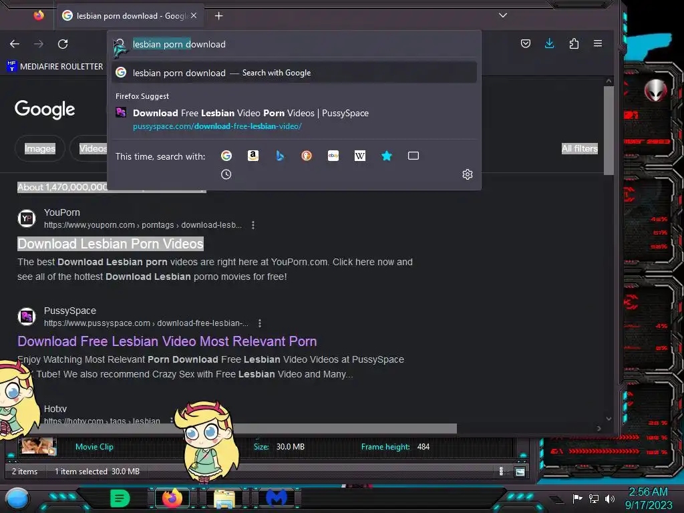Open File Explorer from the taskbar
Viewport: 684px width, 513px height.
[224, 498]
